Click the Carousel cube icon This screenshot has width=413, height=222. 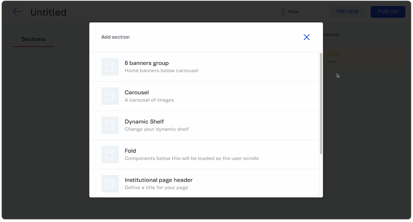tap(110, 96)
